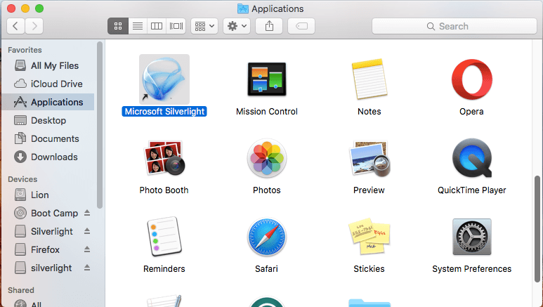Click the Favorites sidebar heading
The image size is (543, 307).
[x=25, y=50]
